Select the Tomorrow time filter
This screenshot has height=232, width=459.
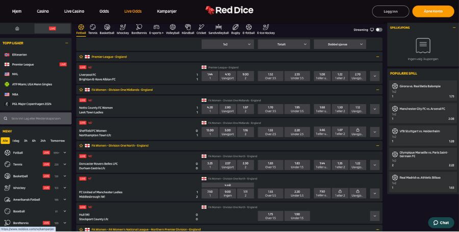coord(57,141)
